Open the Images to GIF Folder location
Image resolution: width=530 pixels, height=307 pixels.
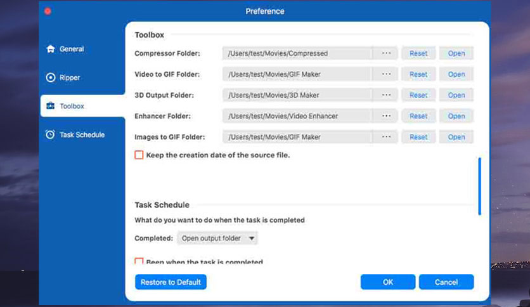[456, 137]
